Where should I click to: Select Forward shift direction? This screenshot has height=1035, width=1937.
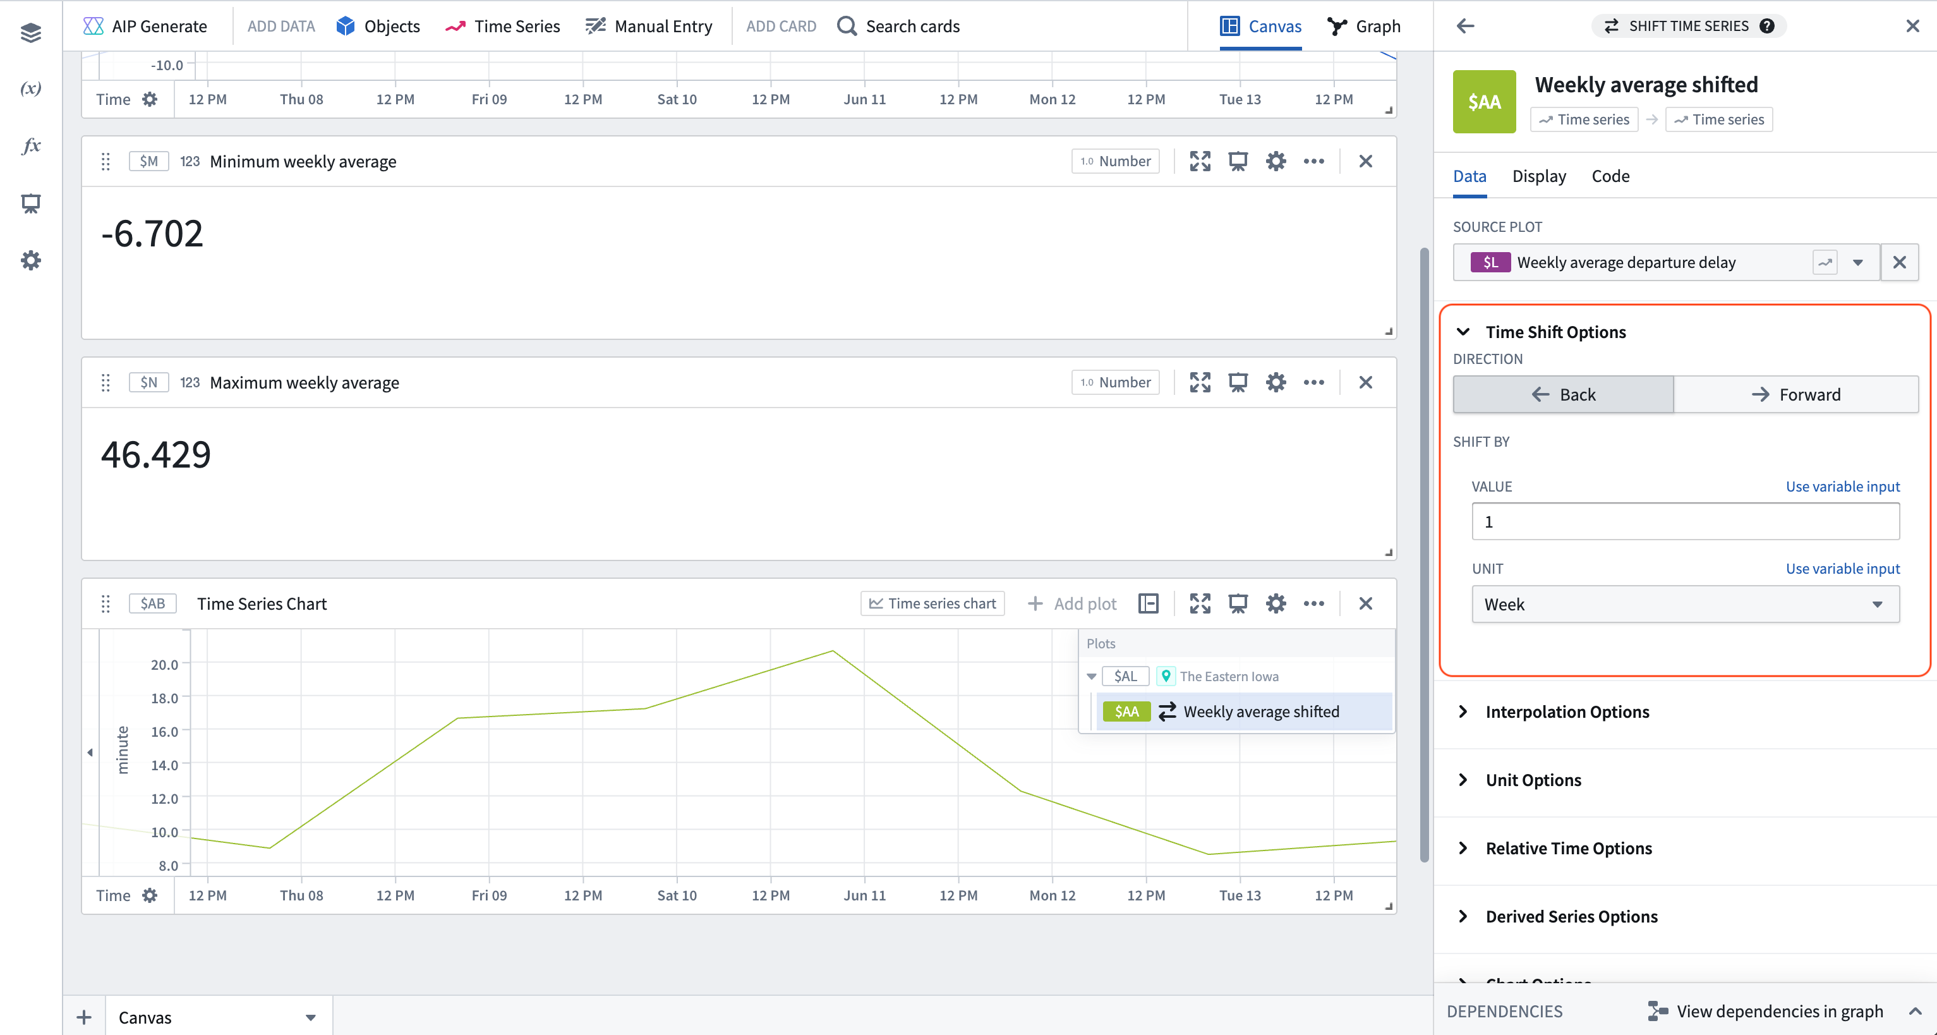pyautogui.click(x=1795, y=394)
